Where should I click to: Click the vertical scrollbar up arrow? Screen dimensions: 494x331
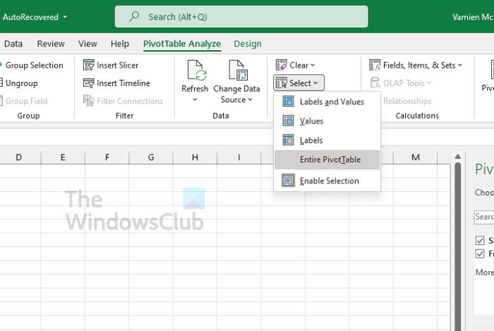point(458,157)
